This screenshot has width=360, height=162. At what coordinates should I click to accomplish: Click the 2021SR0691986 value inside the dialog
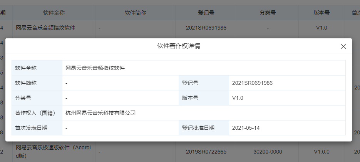(x=253, y=83)
